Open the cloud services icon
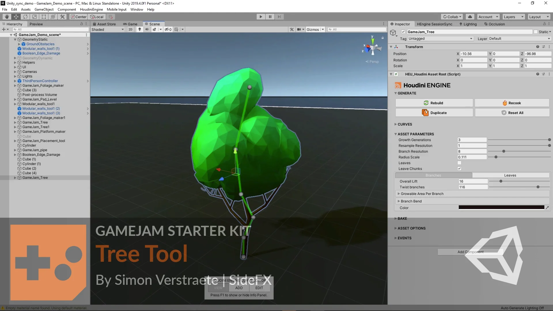 pos(470,17)
